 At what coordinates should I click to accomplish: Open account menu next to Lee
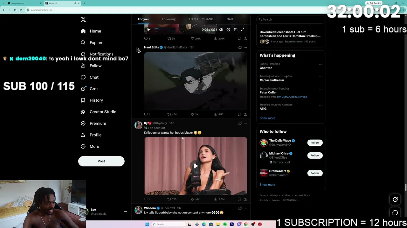(125, 212)
